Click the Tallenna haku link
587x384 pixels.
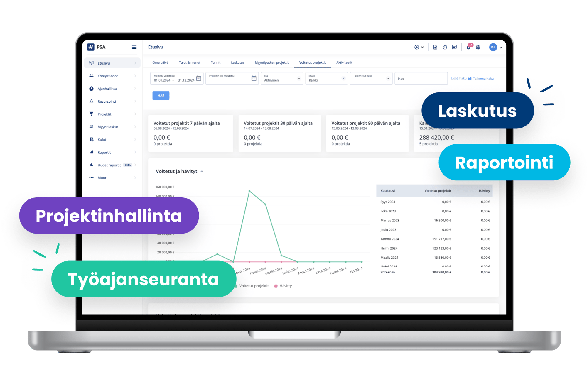point(483,79)
